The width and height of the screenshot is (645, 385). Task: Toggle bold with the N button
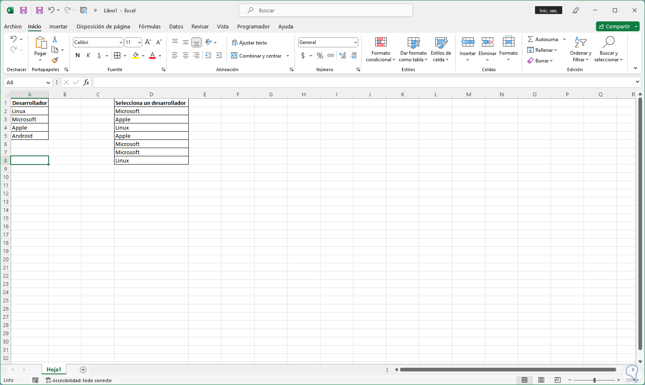[77, 56]
